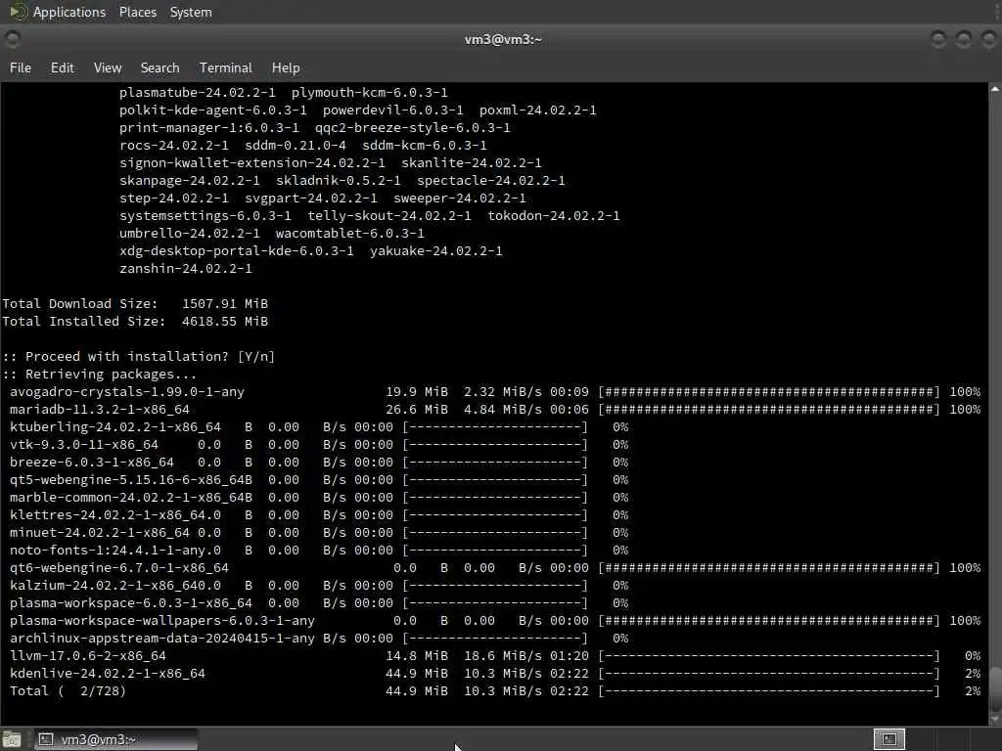Click the 4618.55 MiB installed size value

pyautogui.click(x=225, y=321)
